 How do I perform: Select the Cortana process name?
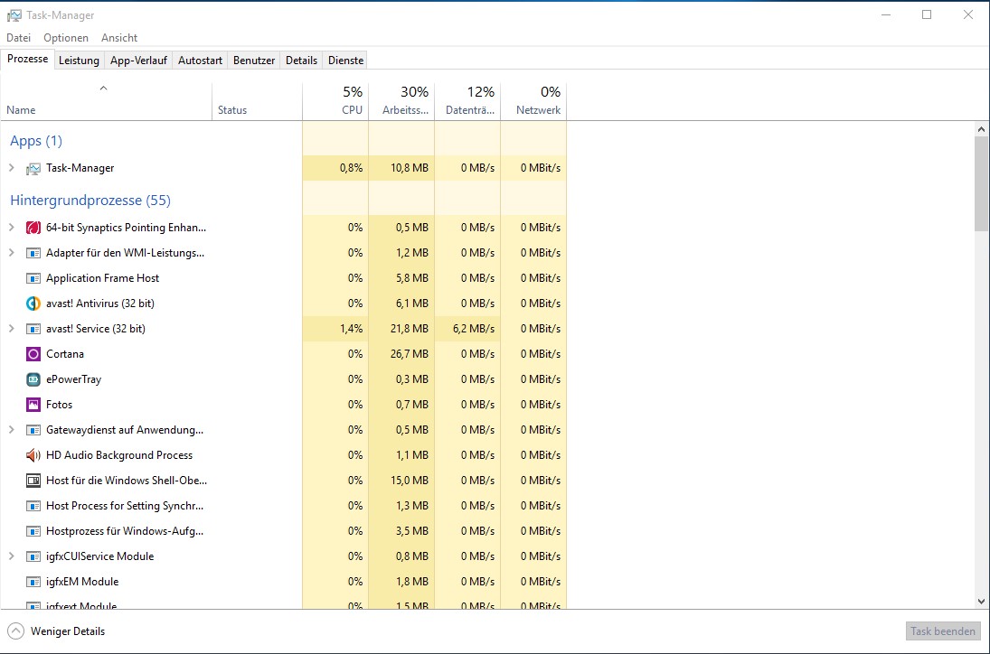pos(65,354)
